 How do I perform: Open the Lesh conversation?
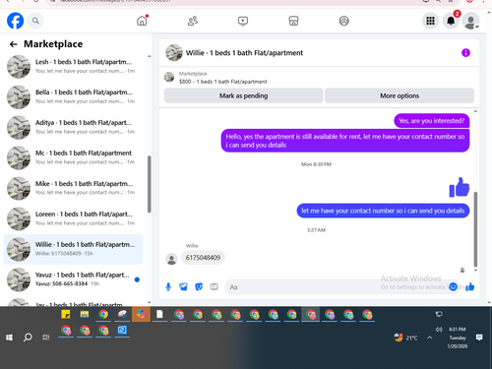coord(74,66)
